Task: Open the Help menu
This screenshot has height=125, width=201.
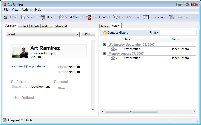Action: point(38,10)
